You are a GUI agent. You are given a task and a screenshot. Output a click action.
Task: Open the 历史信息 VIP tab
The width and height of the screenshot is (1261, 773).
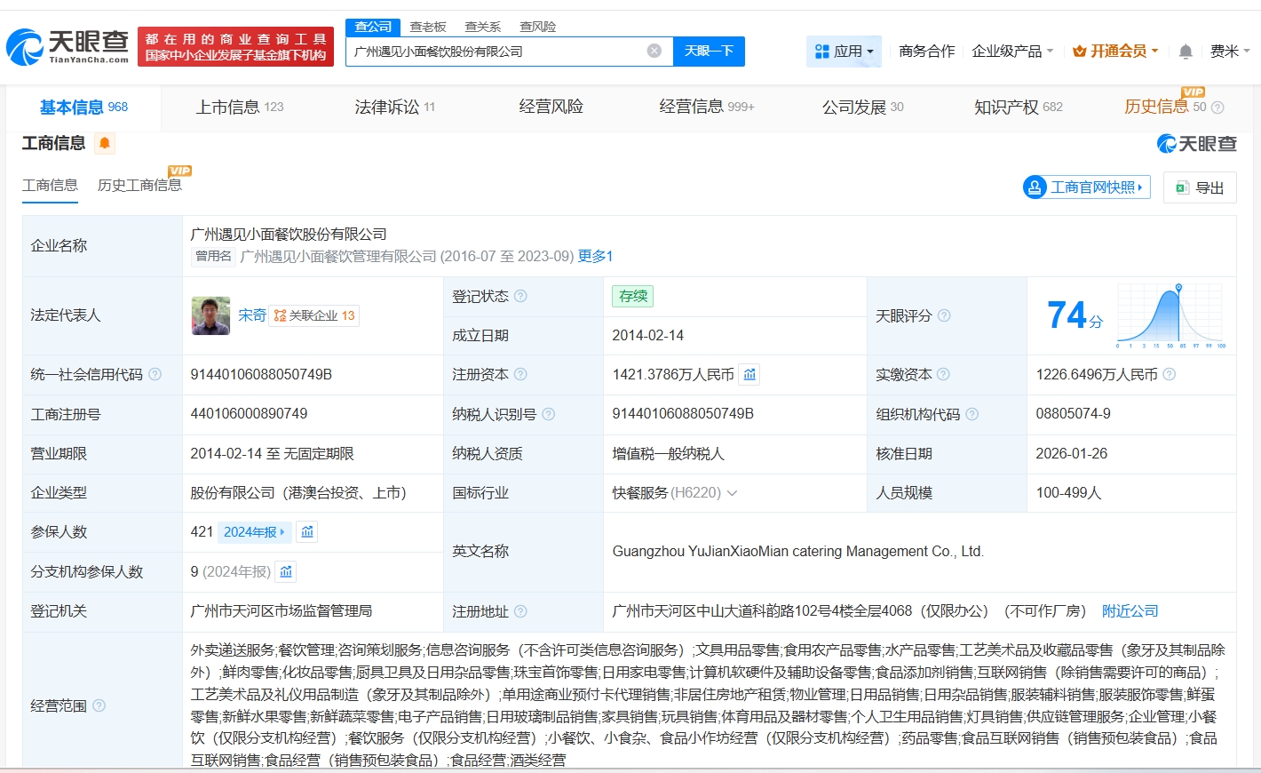pyautogui.click(x=1165, y=107)
